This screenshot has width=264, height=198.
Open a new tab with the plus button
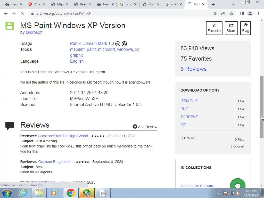click(x=213, y=4)
